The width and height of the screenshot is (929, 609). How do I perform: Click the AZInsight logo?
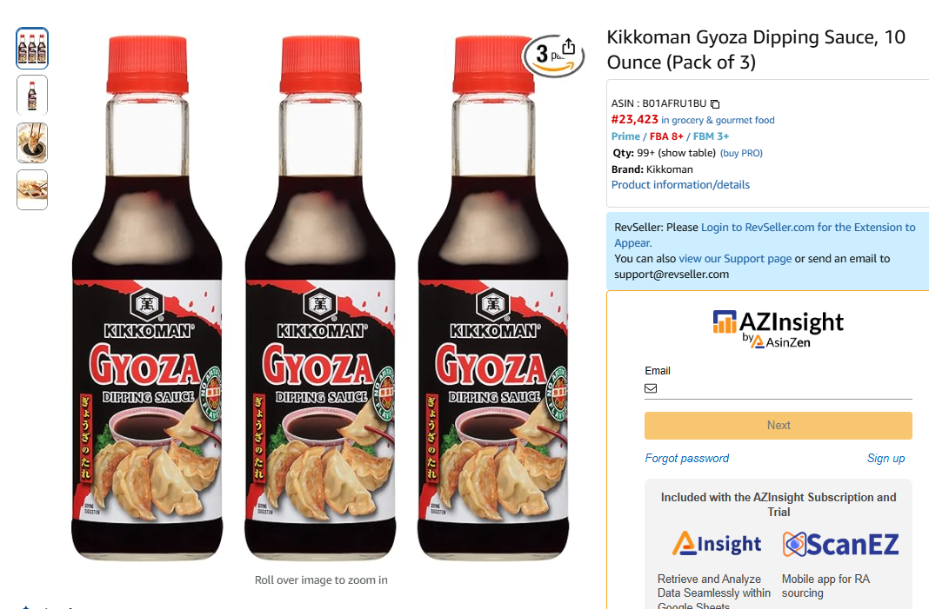pos(778,329)
